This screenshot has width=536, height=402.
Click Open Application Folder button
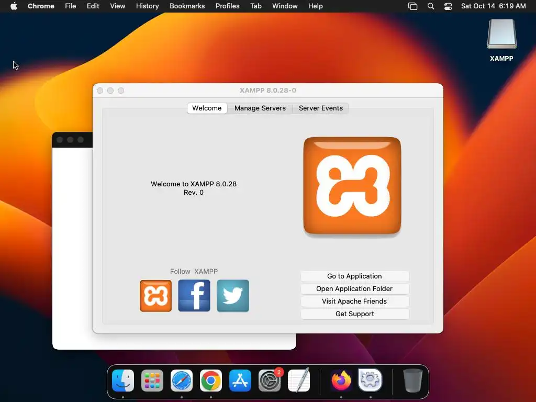point(355,289)
